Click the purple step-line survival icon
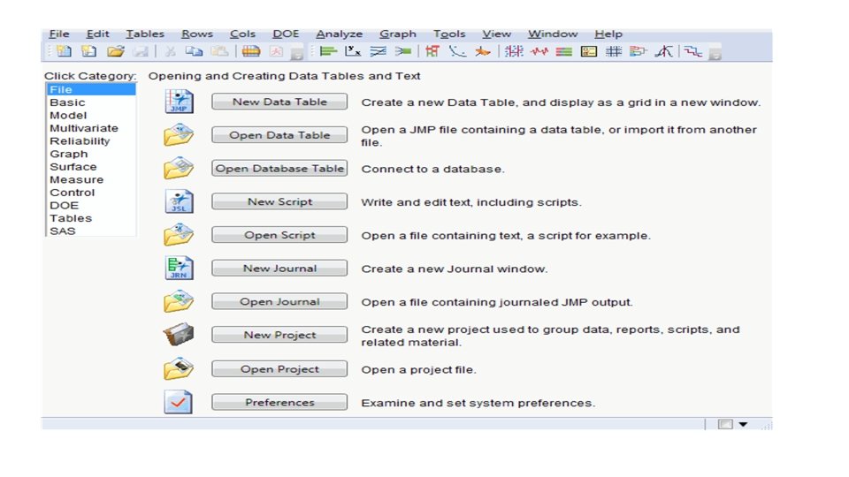 (693, 51)
